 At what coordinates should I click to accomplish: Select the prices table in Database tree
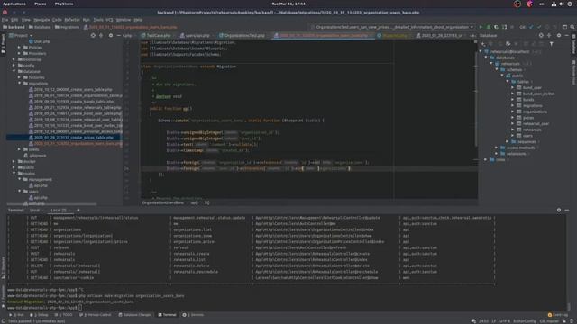point(528,118)
